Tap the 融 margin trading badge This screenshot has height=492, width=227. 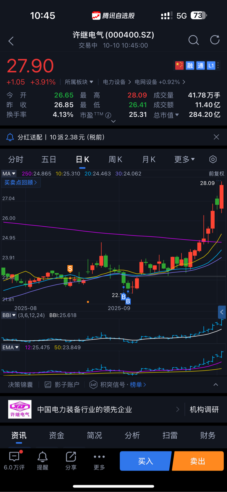click(190, 65)
